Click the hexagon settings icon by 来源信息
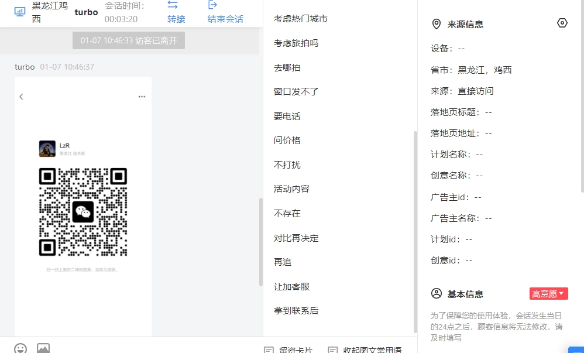Screen dimensions: 584x353 coord(562,23)
